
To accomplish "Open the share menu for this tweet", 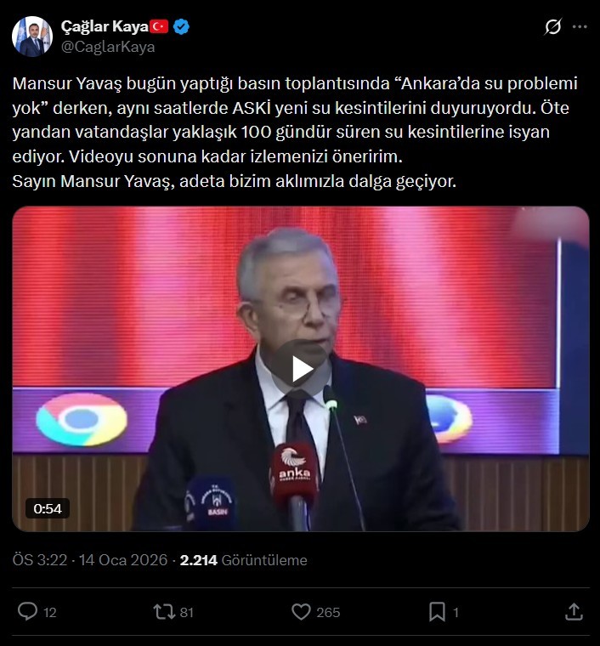I will 574,611.
